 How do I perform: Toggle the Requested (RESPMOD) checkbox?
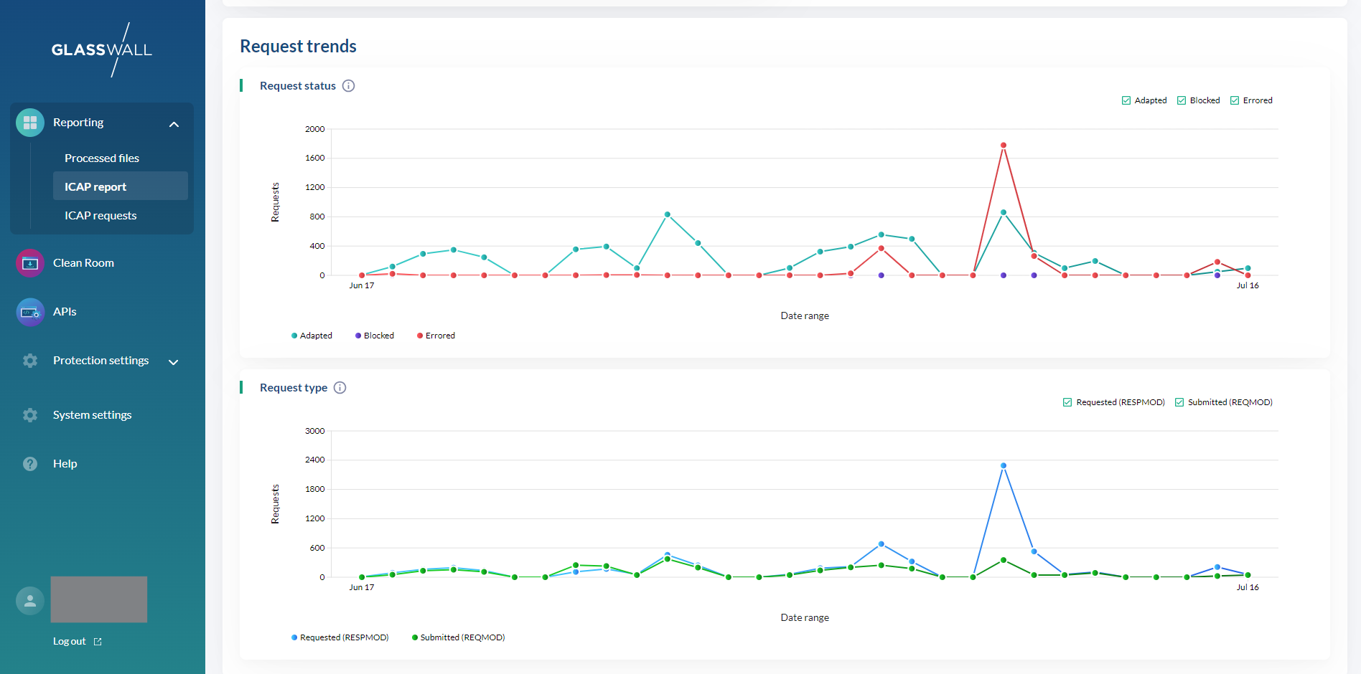pos(1067,402)
